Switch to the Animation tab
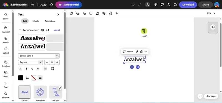 pos(50,21)
